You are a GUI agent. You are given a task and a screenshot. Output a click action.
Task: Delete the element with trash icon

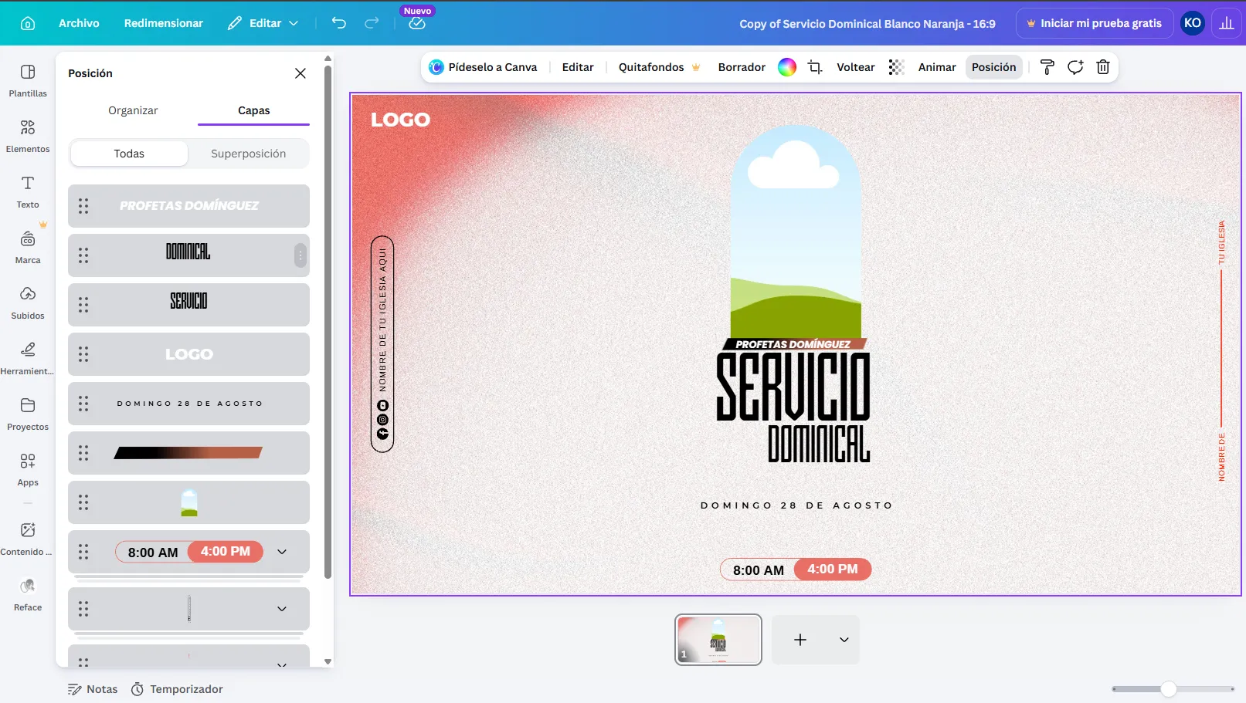pyautogui.click(x=1103, y=67)
